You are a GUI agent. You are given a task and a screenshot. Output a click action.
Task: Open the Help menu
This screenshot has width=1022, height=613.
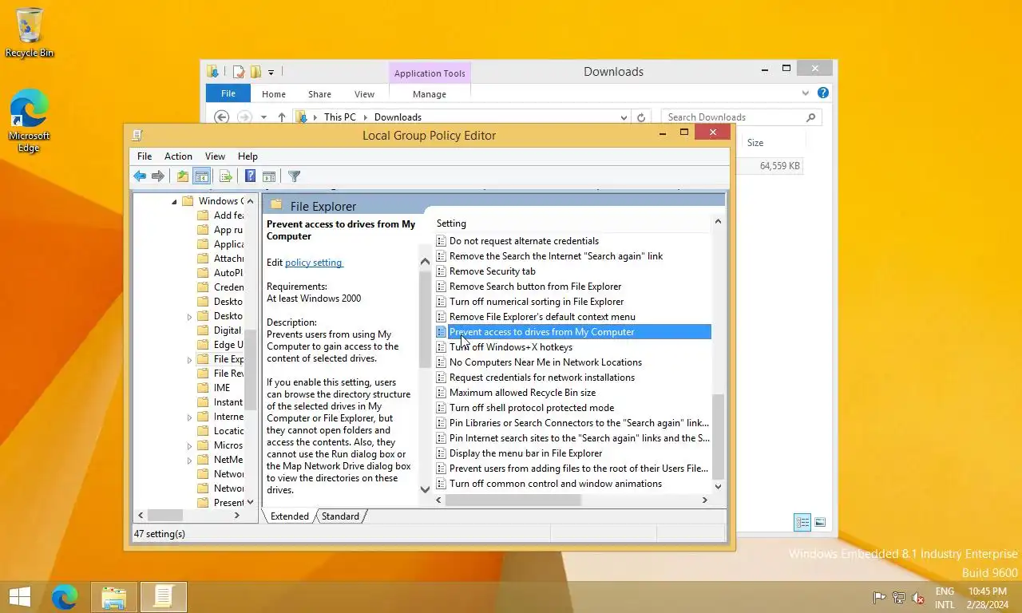coord(248,156)
